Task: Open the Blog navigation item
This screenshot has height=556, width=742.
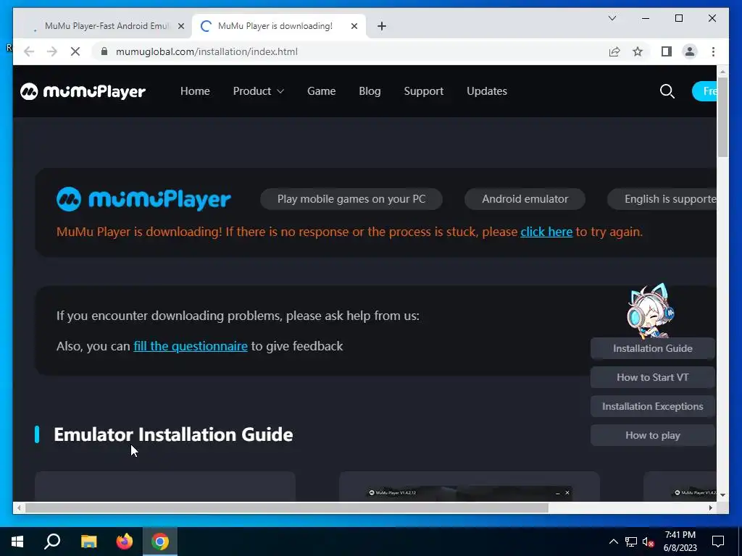Action: coord(370,91)
